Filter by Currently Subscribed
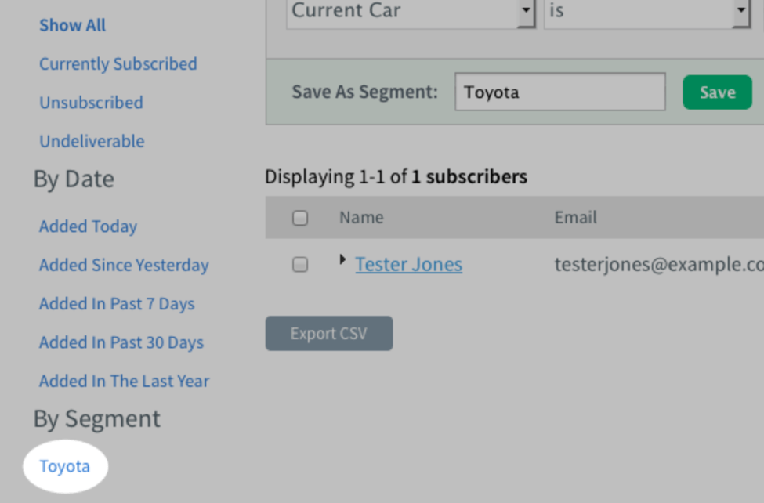 click(118, 64)
